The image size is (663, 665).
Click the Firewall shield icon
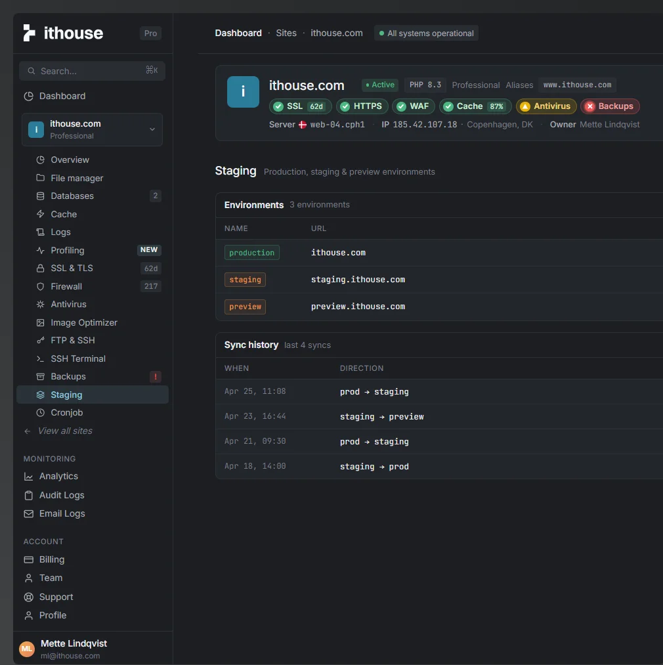pos(40,286)
